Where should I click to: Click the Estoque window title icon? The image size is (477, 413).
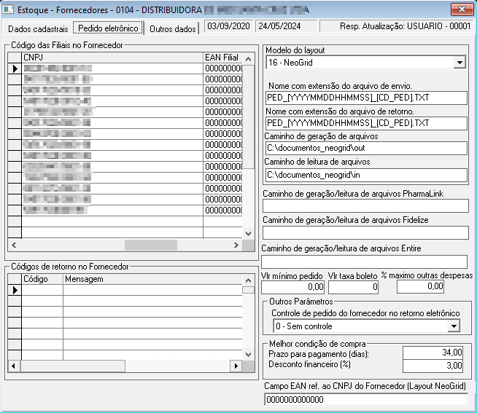[x=8, y=9]
